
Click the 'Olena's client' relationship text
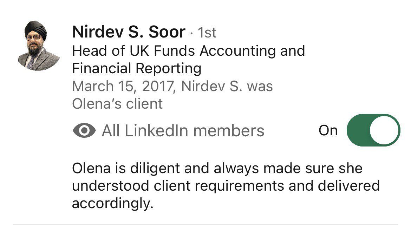point(117,104)
